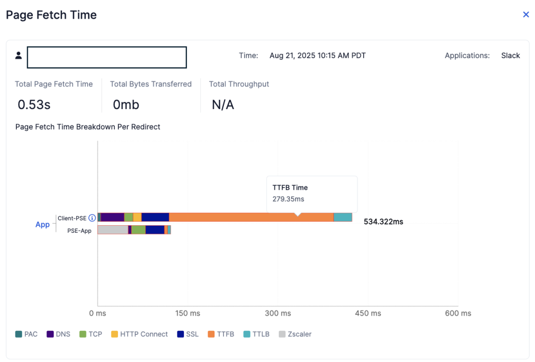Toggle the TTLB legend entry
This screenshot has width=535, height=362.
[257, 334]
